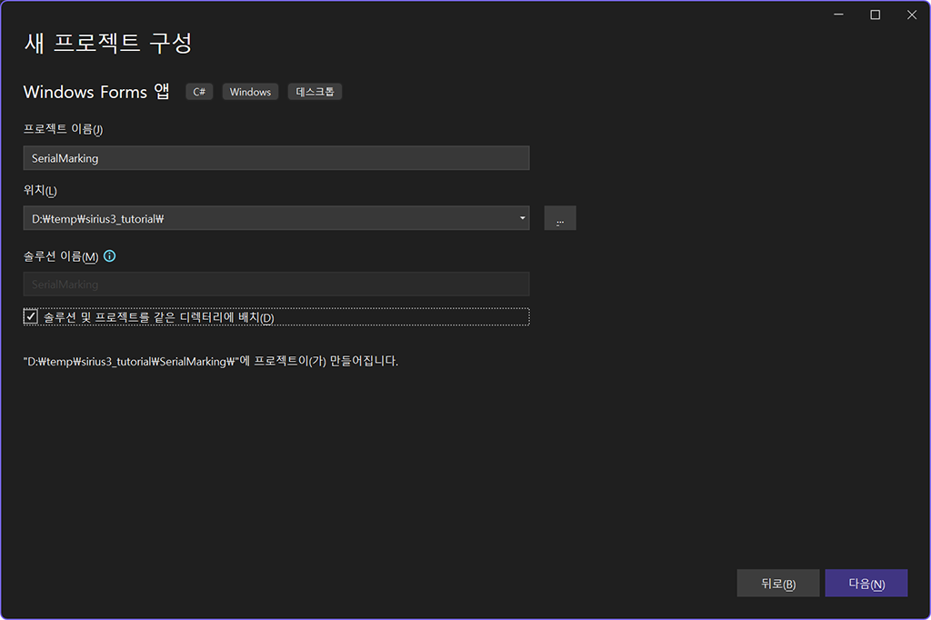Click the 프로젝트 이름(J) label
Viewport: 931px width, 620px height.
[63, 129]
